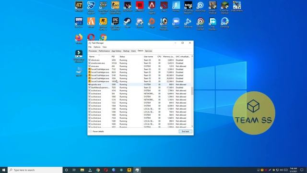The height and width of the screenshot is (173, 307).
Task: Open the Steam desktop shortcut
Action: [x=128, y=23]
